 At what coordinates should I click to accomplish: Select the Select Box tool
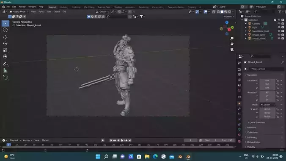[5, 24]
